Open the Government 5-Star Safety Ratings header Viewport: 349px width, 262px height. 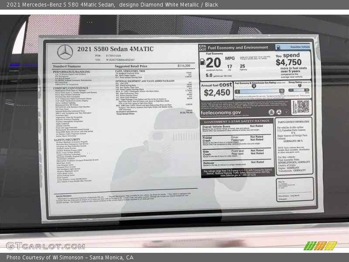tap(237, 121)
